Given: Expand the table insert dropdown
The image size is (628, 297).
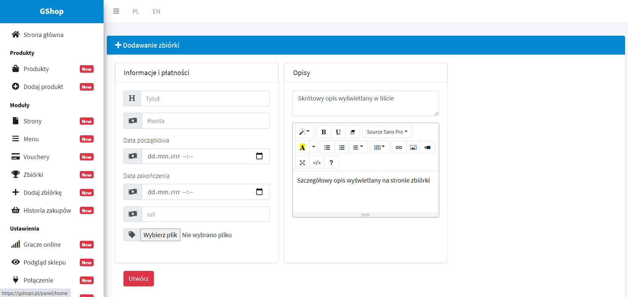Looking at the screenshot, I should (379, 148).
